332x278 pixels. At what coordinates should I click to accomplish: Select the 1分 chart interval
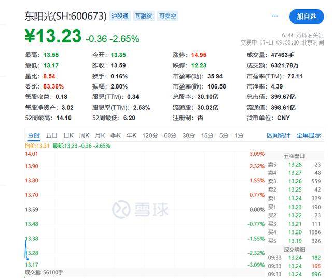pyautogui.click(x=239, y=135)
